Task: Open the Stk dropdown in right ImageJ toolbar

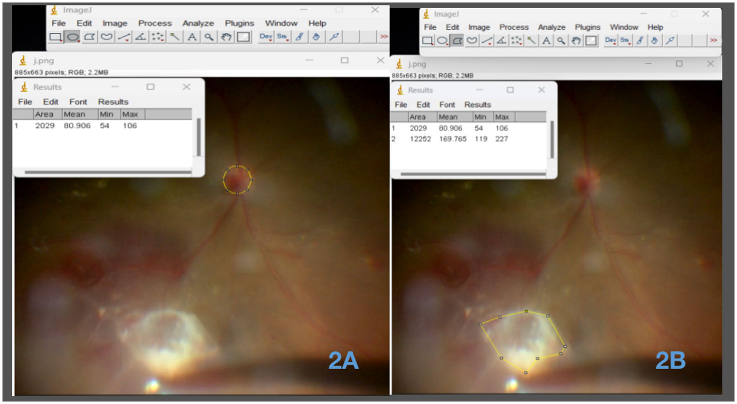Action: coord(625,40)
